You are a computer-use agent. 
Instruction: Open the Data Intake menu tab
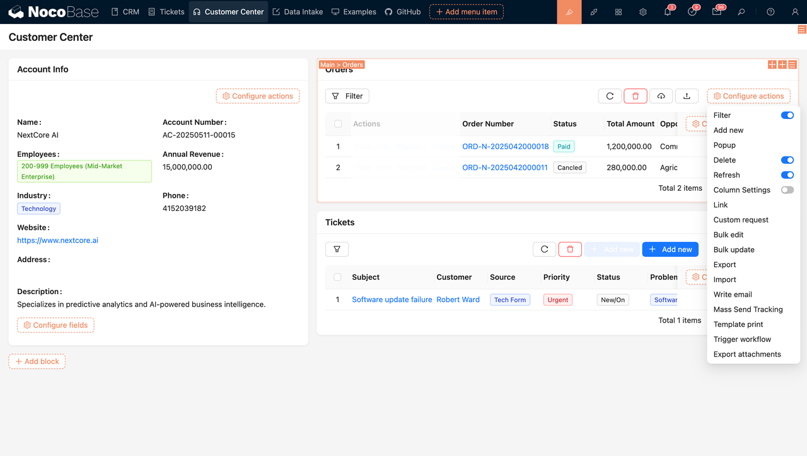(x=298, y=12)
